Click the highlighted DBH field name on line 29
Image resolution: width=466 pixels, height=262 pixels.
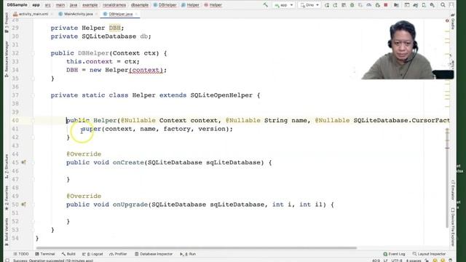[x=115, y=28]
